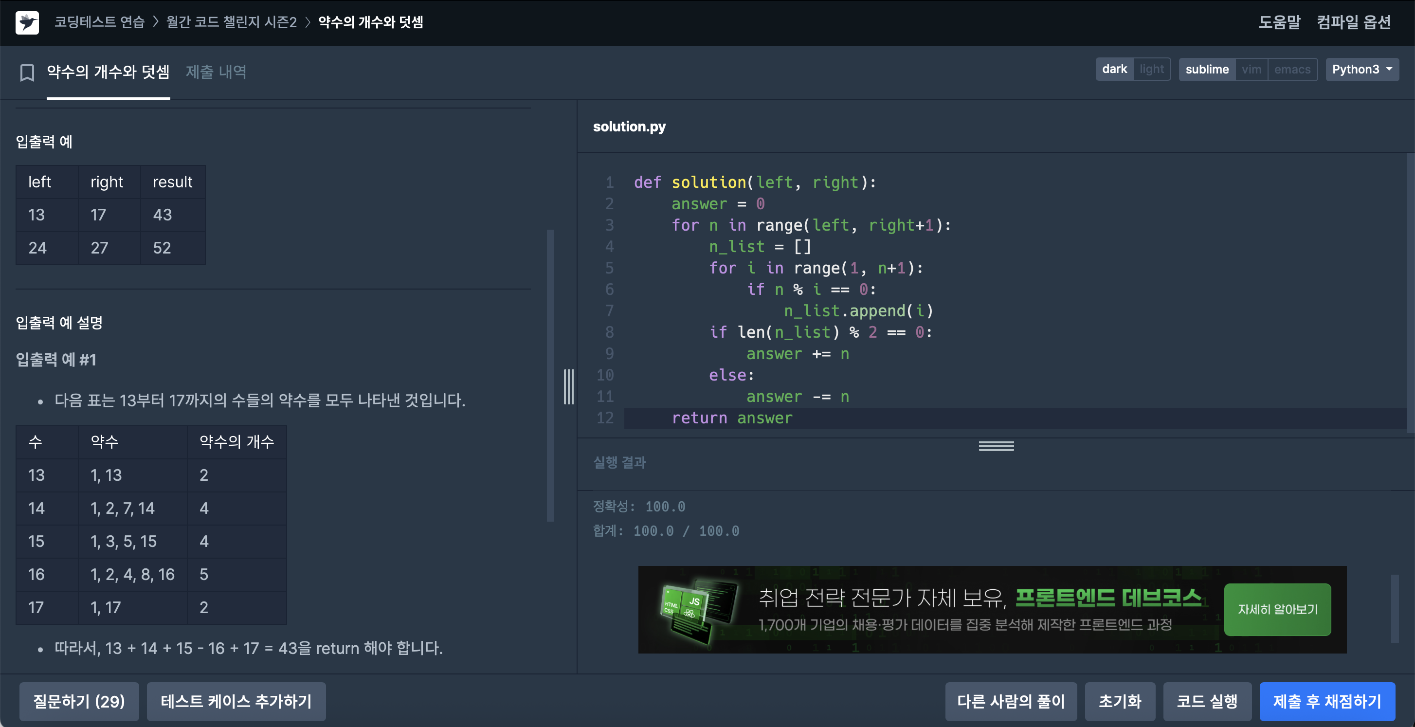Click the 자세히 알아보기 green button
This screenshot has width=1415, height=727.
tap(1277, 609)
